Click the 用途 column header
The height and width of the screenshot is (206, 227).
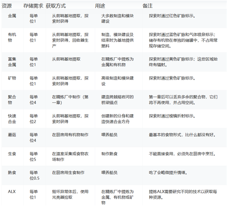100,6
